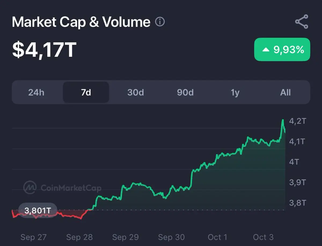Click the CoinMarketCap logo watermark icon
The image size is (322, 246).
point(30,187)
